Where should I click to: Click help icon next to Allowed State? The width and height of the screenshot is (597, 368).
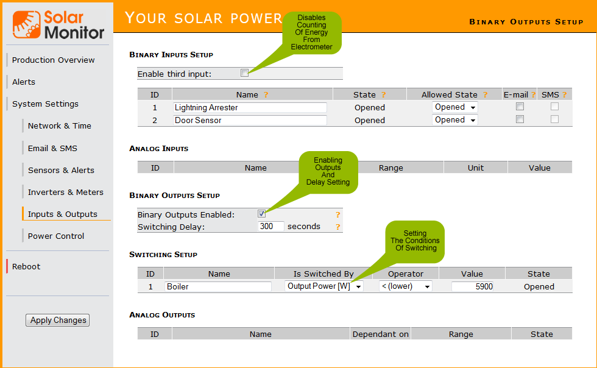[485, 95]
